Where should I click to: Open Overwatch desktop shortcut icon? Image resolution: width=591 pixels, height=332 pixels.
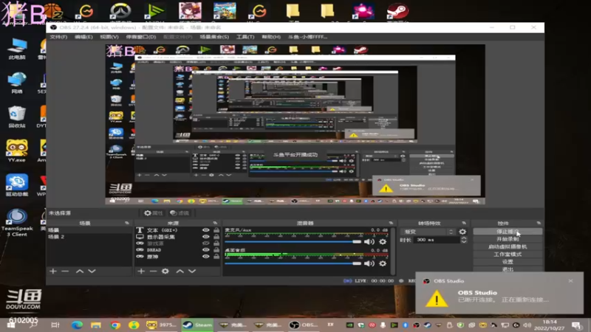click(x=120, y=11)
